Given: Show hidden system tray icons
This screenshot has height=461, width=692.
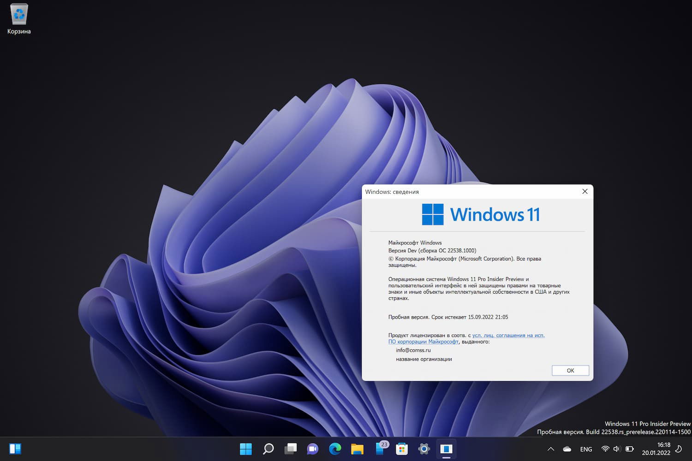Looking at the screenshot, I should (550, 449).
